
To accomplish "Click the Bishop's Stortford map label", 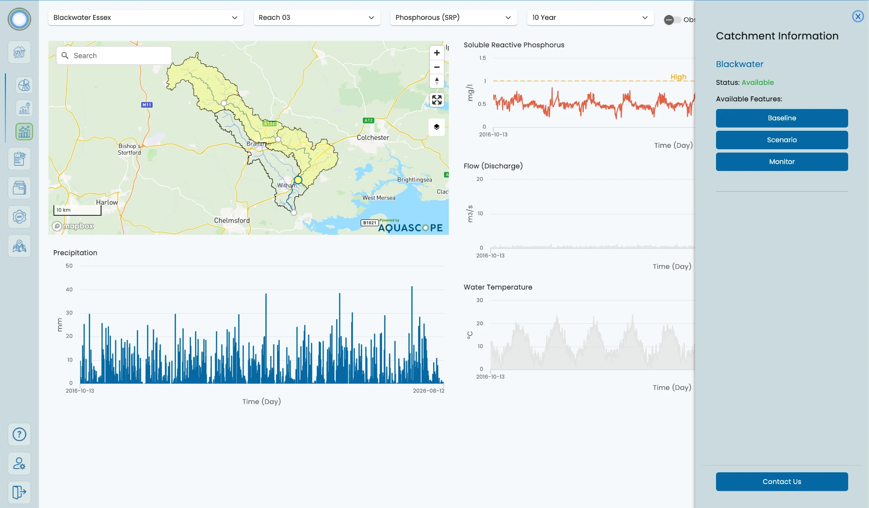I will coord(129,149).
